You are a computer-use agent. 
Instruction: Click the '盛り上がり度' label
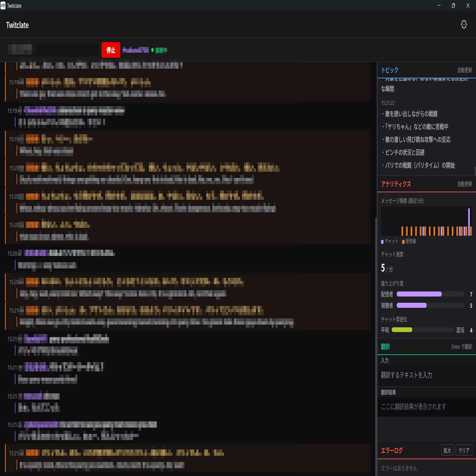click(392, 284)
